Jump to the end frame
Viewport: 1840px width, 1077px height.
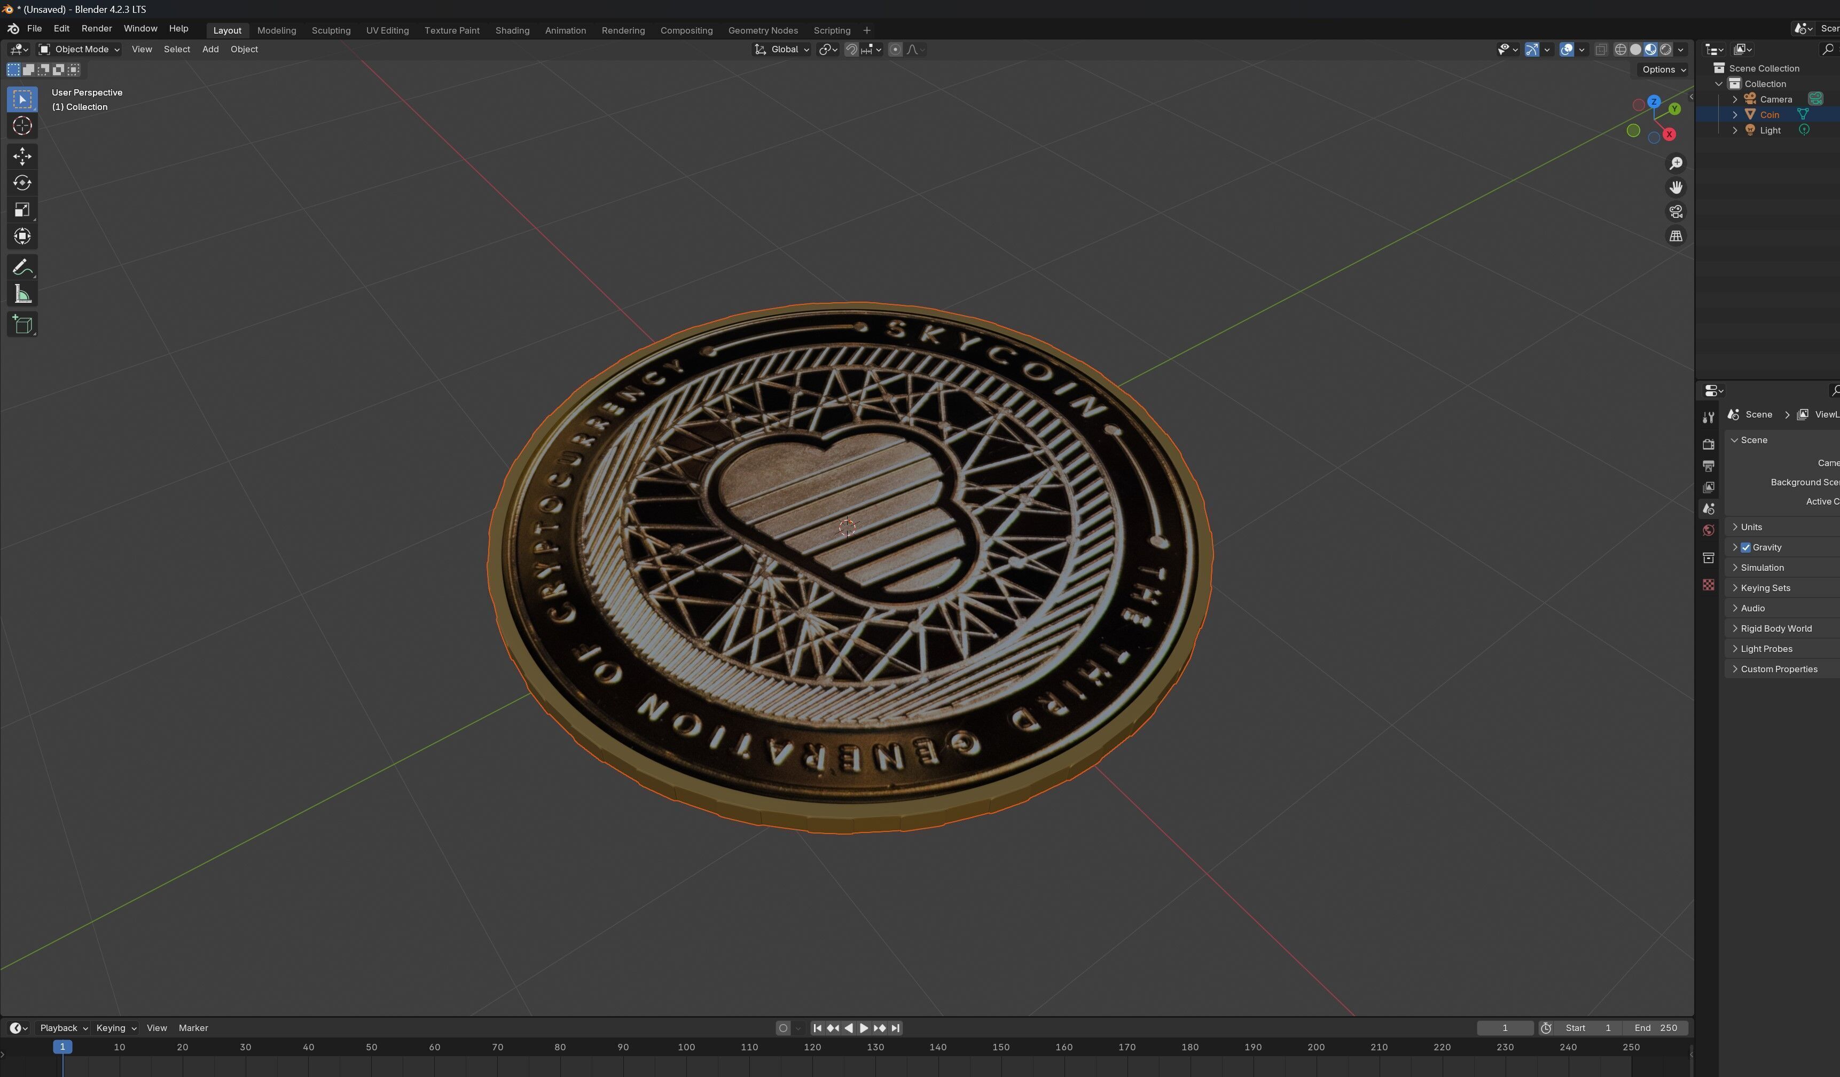[x=896, y=1028]
